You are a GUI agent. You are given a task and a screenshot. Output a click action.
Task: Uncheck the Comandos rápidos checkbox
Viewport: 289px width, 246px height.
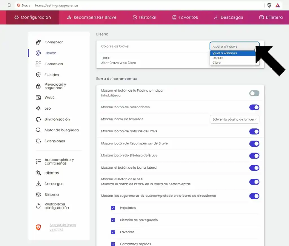pyautogui.click(x=113, y=244)
